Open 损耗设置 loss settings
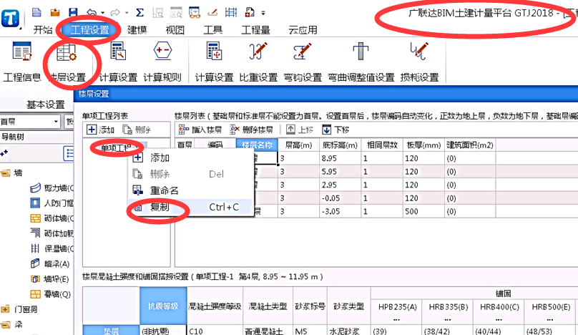Image resolution: width=578 pixels, height=335 pixels. [419, 62]
